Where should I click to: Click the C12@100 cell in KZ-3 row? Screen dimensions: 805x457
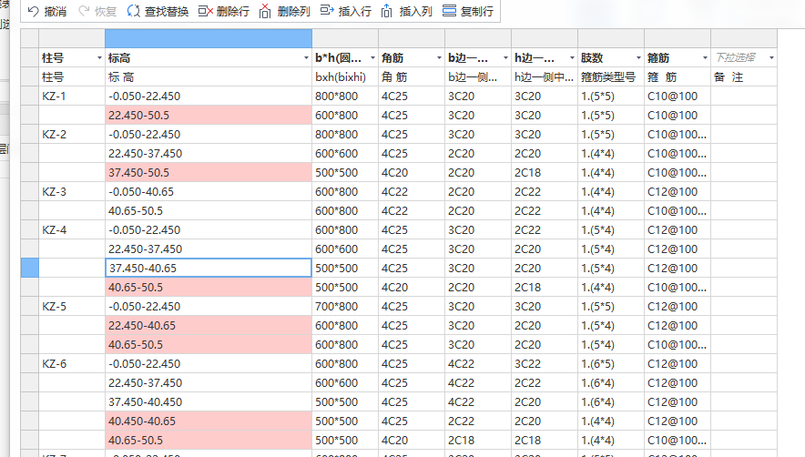tap(678, 191)
